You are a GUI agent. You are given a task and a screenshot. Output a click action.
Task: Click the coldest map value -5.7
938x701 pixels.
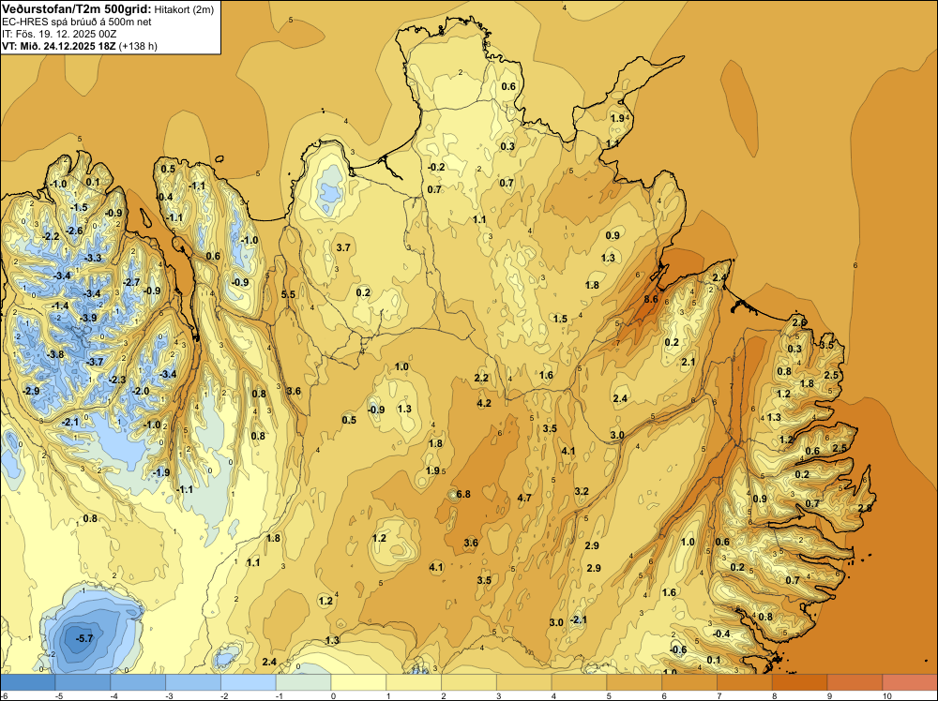click(x=84, y=638)
